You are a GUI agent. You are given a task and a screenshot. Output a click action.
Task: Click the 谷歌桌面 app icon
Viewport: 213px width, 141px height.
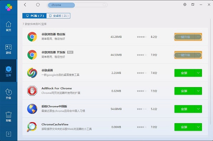(32, 73)
